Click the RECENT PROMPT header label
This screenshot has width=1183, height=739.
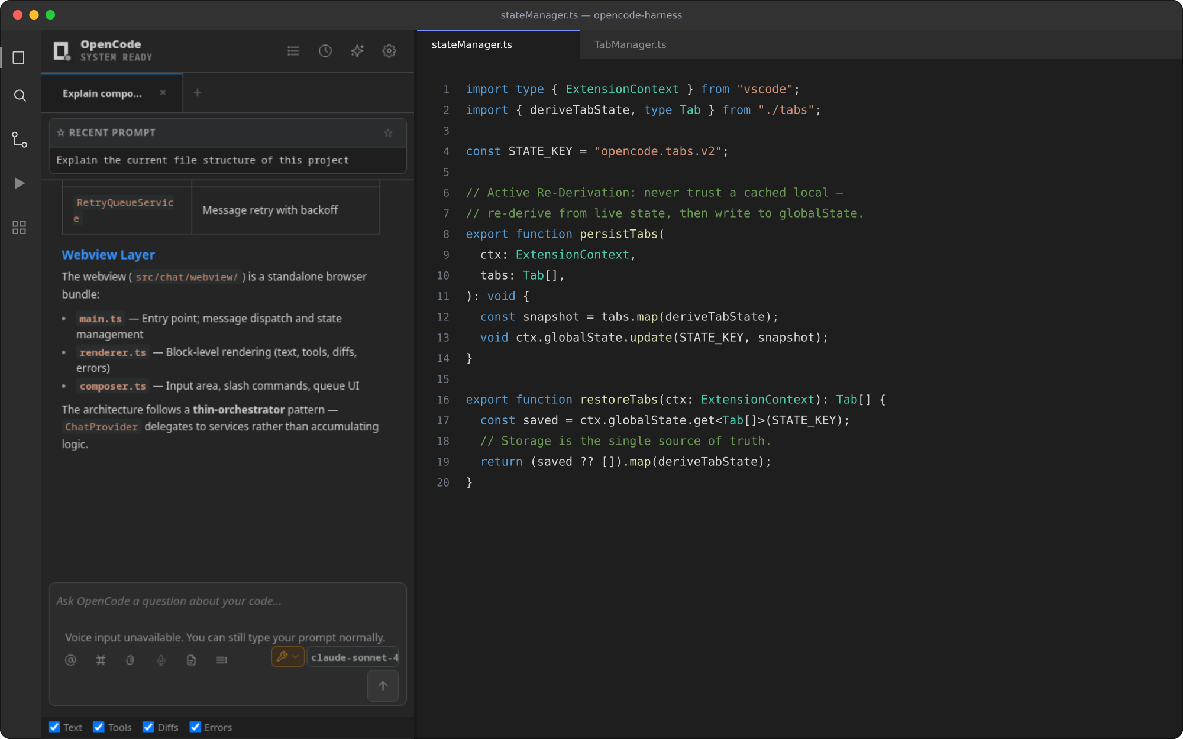pyautogui.click(x=112, y=132)
